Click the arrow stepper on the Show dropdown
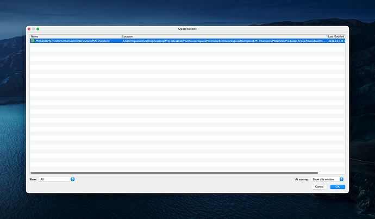This screenshot has height=219, width=375. click(72, 179)
